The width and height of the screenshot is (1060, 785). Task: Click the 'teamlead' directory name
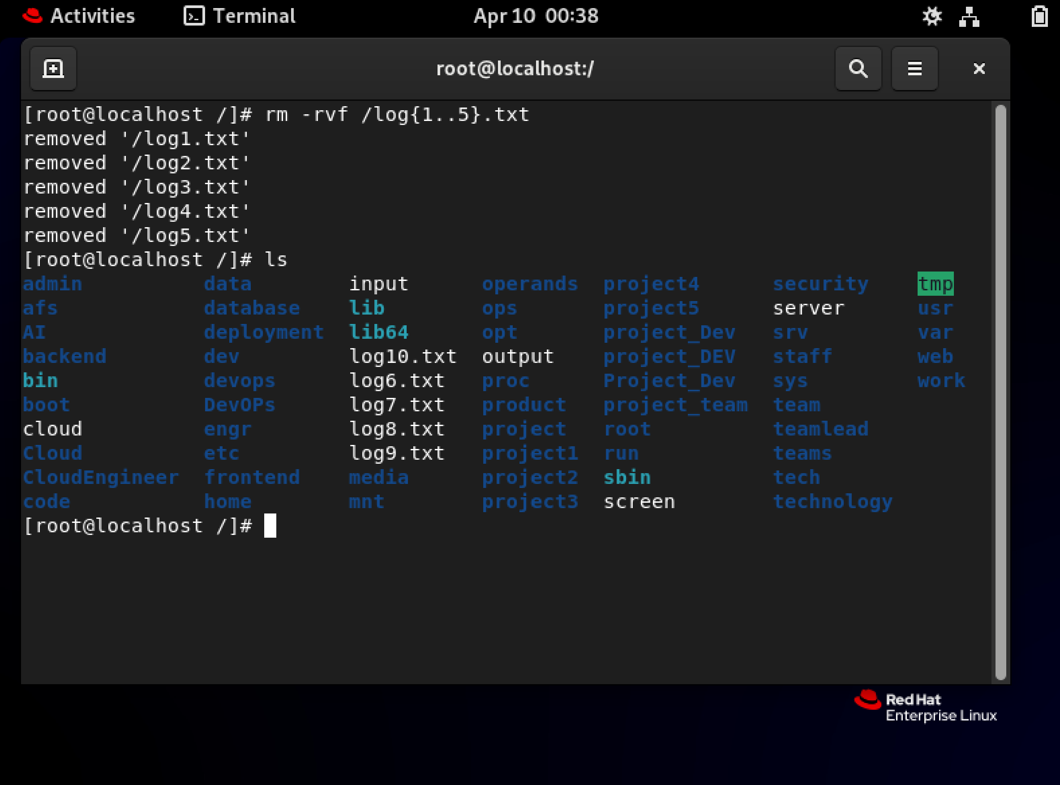(x=820, y=429)
